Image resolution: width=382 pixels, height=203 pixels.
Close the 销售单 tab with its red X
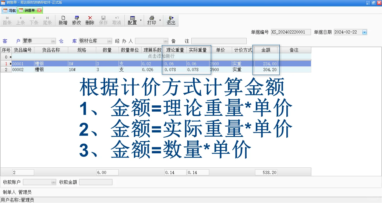(x=39, y=10)
